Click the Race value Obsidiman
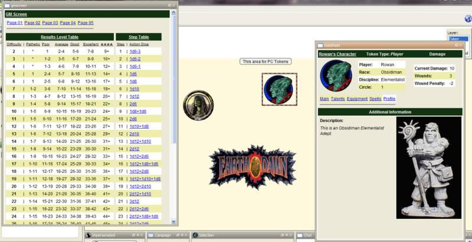472x242 pixels. [x=390, y=72]
